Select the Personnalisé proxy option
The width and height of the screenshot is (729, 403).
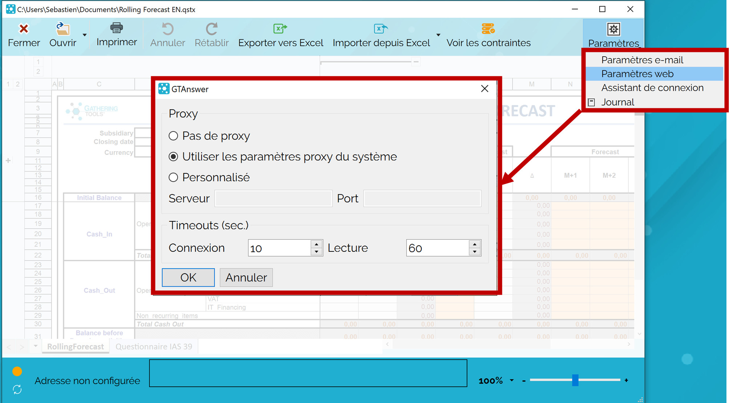pos(173,177)
